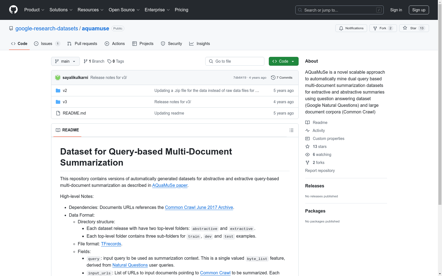Open Common Crawl June 2017 Archive link
Viewport: 442px width, 276px height.
[x=199, y=207]
